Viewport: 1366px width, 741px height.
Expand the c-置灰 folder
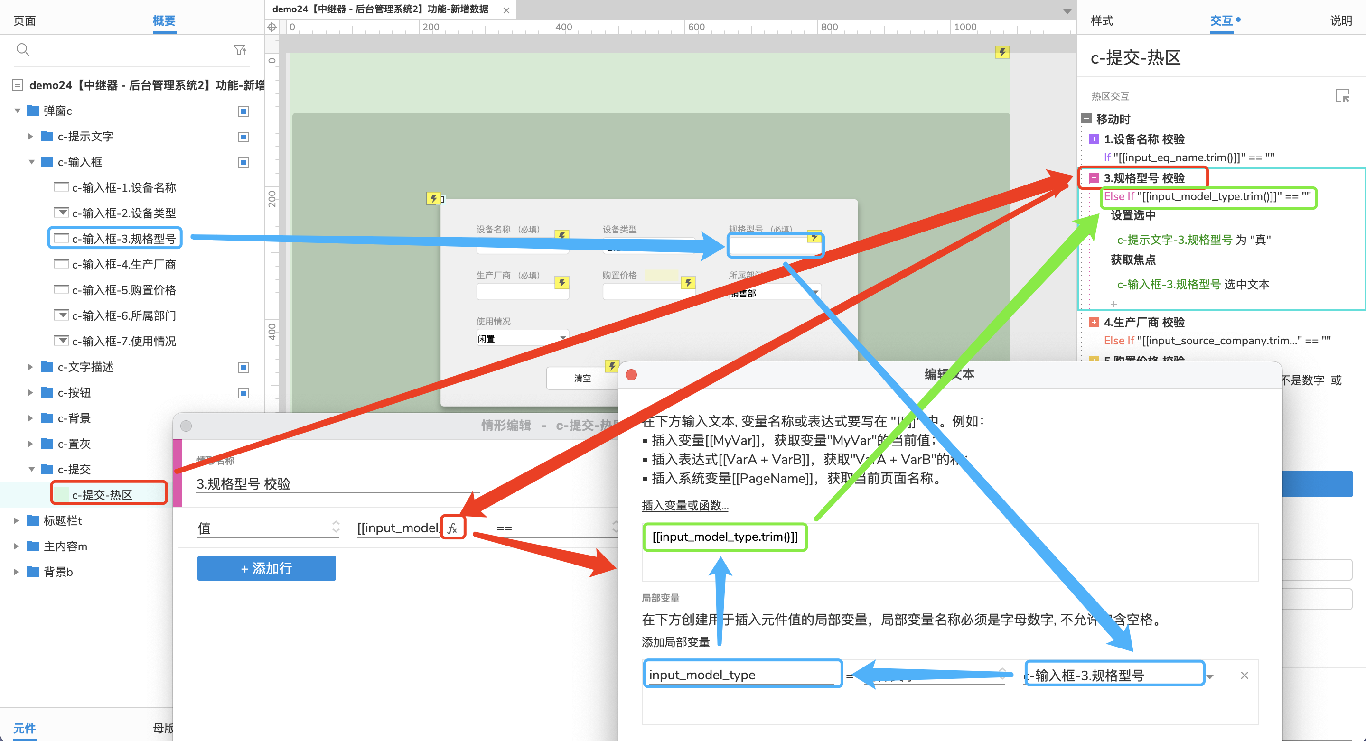coord(31,444)
